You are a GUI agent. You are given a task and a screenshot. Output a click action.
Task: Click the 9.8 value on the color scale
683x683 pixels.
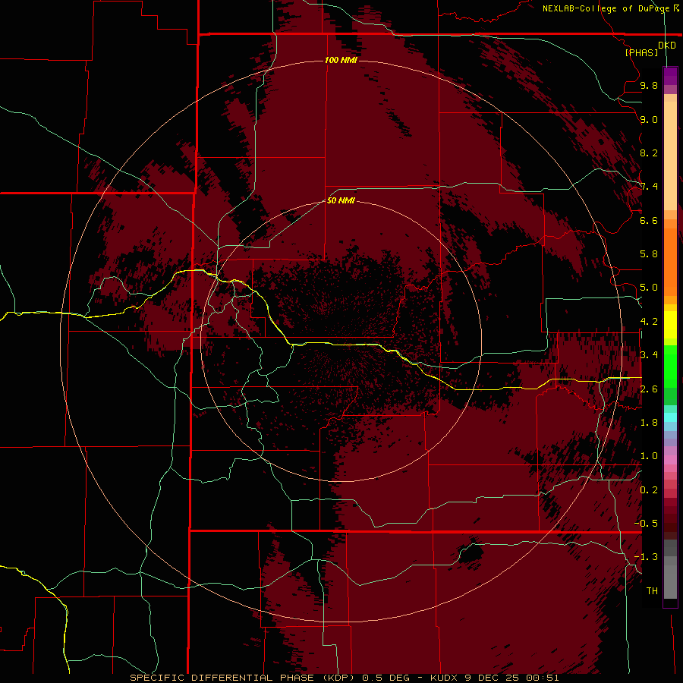coord(649,85)
